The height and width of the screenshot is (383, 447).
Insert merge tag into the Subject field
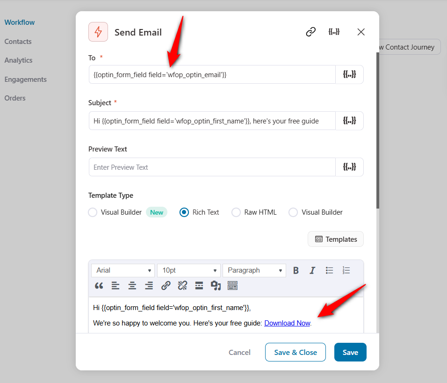point(349,121)
